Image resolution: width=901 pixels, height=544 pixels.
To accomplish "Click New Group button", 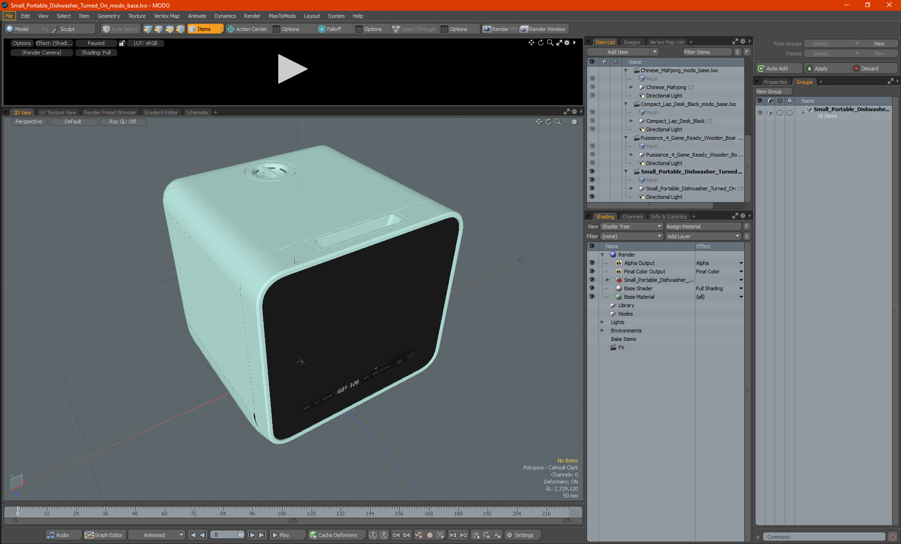I will pyautogui.click(x=773, y=91).
